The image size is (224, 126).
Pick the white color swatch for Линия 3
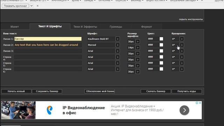click(161, 51)
